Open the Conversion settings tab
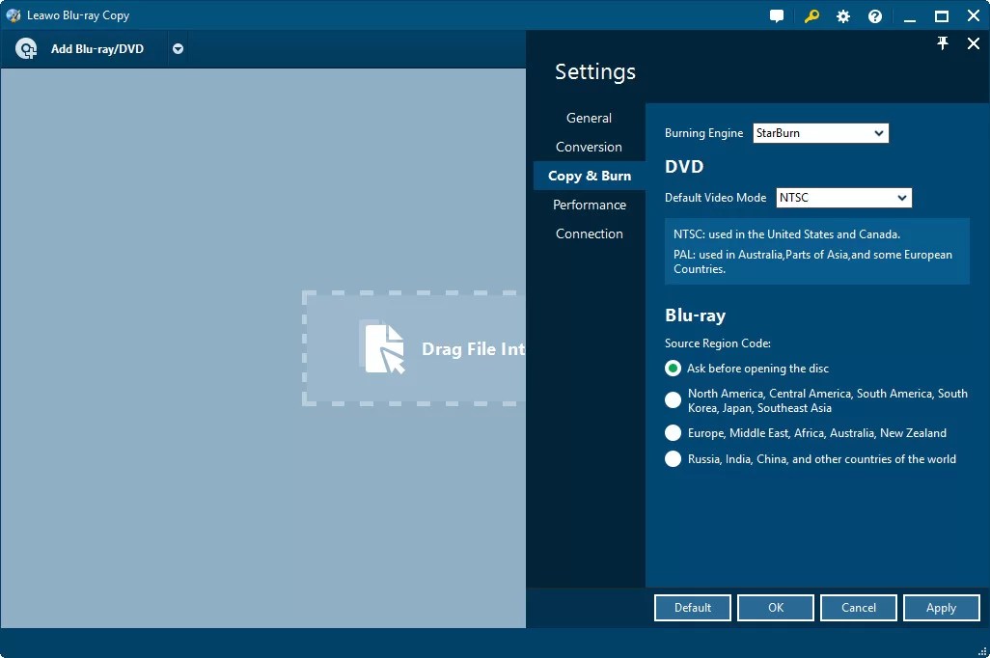 pyautogui.click(x=589, y=148)
